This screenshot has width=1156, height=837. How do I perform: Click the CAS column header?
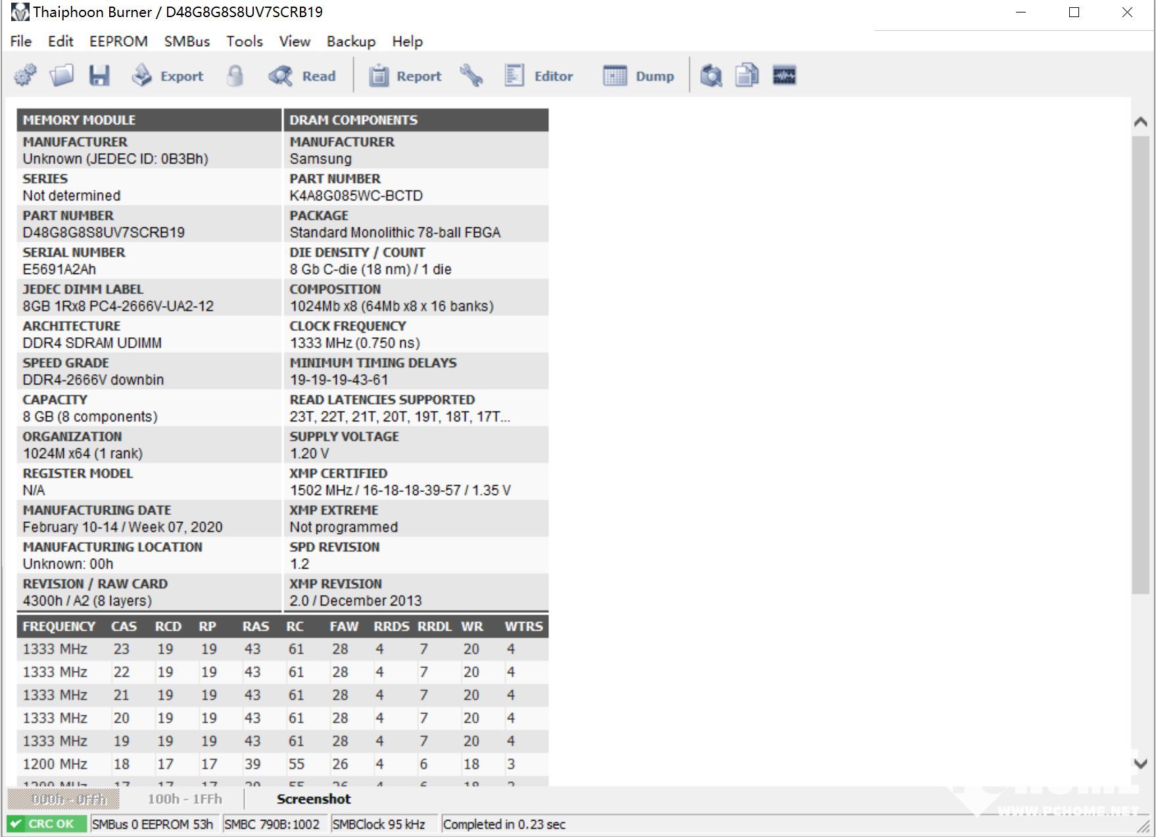[124, 626]
